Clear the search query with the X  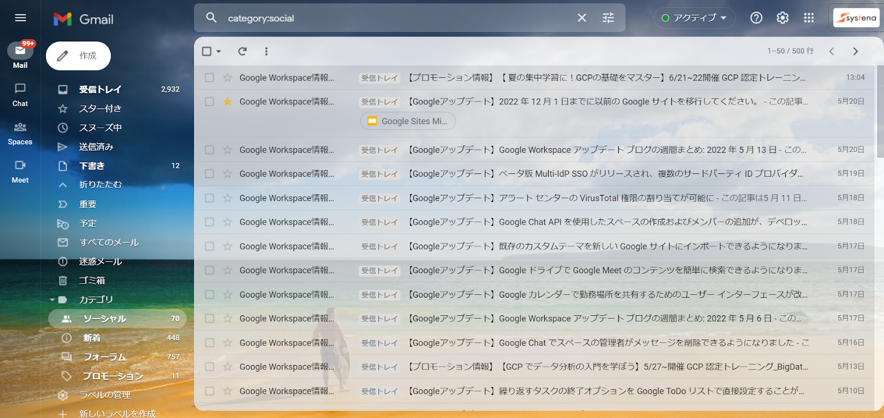[582, 18]
